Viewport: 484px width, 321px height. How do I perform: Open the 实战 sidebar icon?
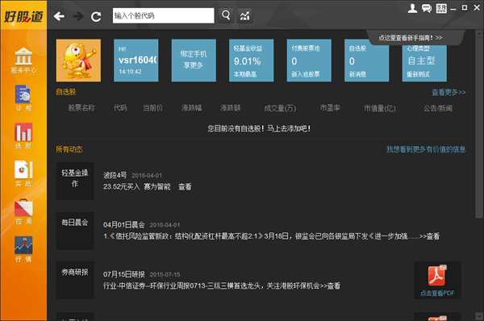(23, 173)
